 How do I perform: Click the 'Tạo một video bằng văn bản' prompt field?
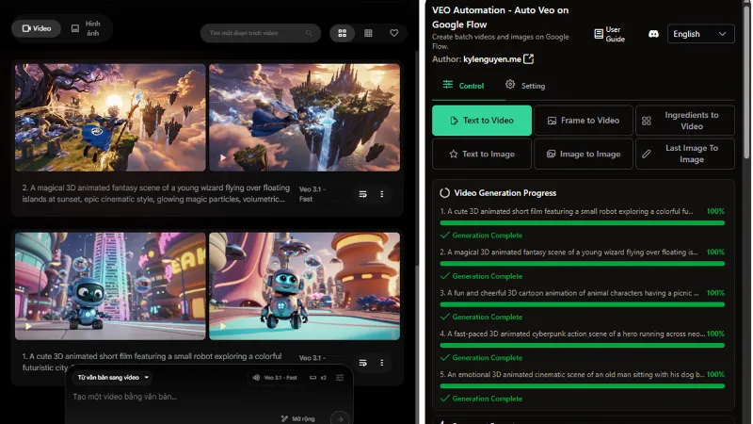point(188,397)
